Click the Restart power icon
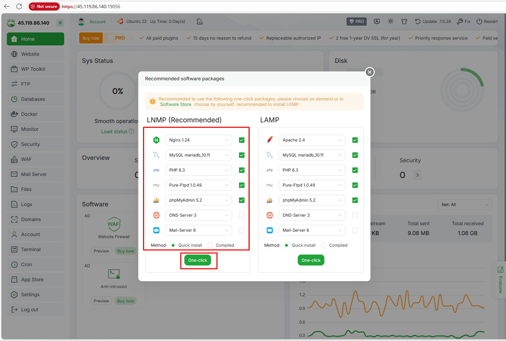 [479, 22]
